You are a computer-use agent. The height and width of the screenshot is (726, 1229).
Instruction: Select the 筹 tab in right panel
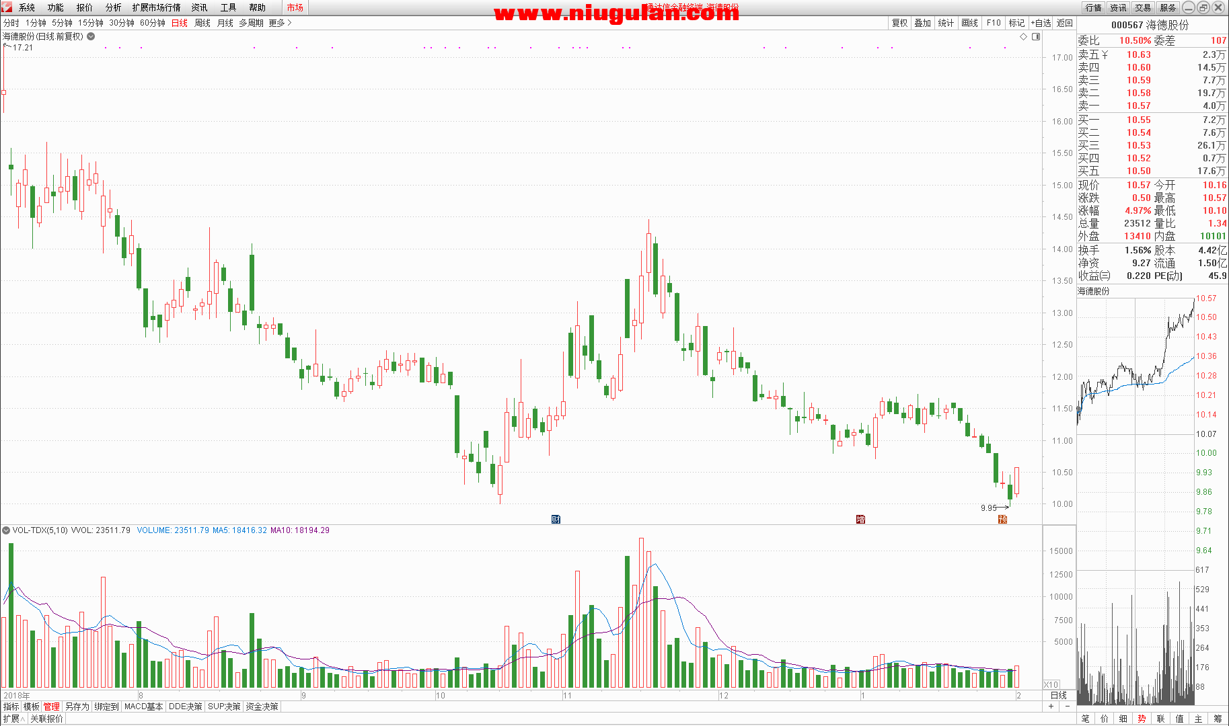(1218, 719)
